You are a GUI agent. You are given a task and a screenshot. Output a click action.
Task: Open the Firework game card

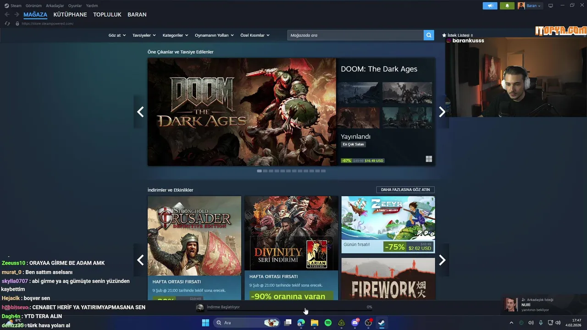pyautogui.click(x=388, y=279)
